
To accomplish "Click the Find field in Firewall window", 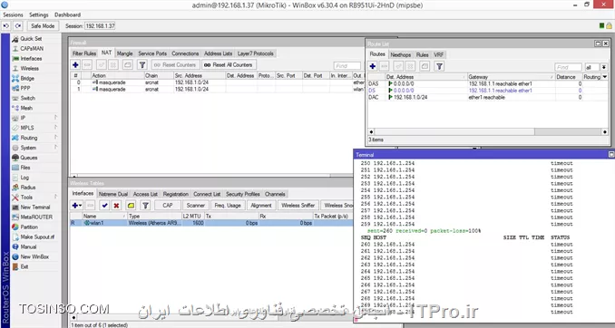I will (x=347, y=66).
